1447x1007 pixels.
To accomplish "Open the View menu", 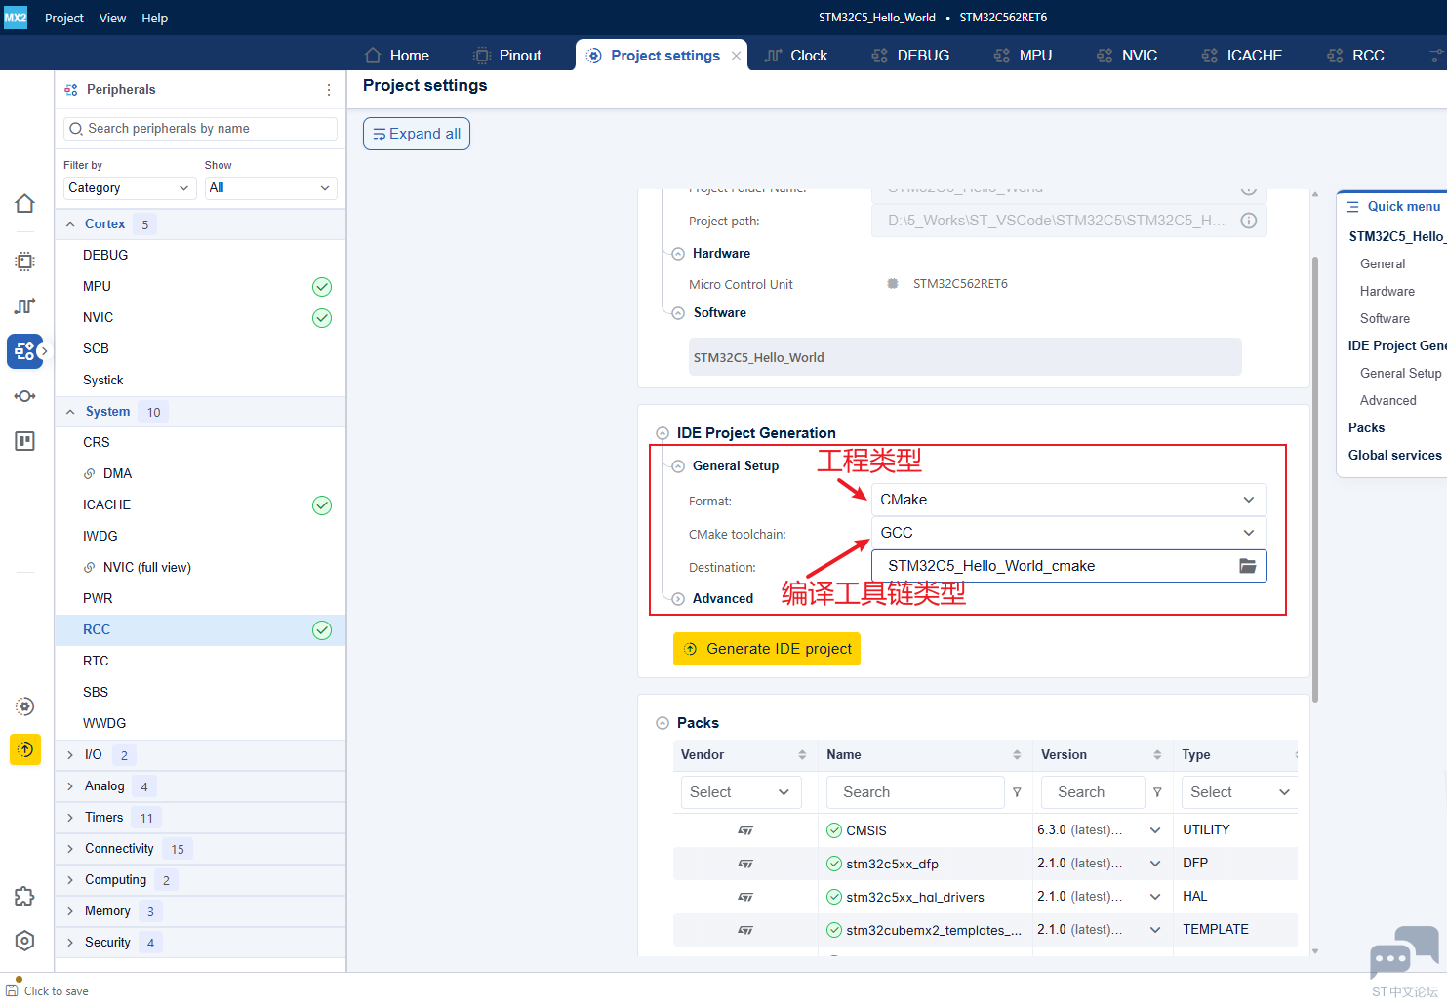I will coord(112,18).
